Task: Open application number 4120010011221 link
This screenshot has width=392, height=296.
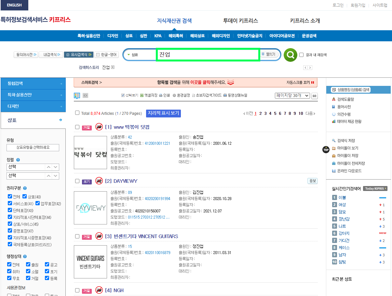Action: coord(157,143)
